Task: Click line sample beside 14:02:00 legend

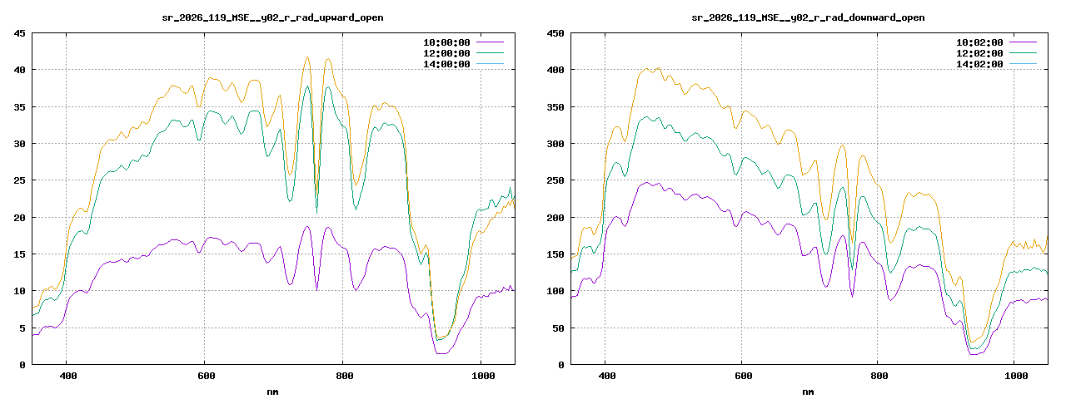Action: [1023, 64]
